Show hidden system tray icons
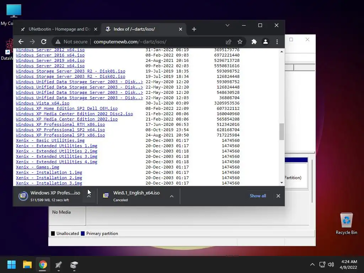Viewport: 364px width, 273px height. pos(312,264)
